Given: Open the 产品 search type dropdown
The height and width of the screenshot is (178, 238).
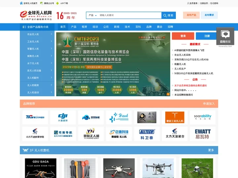Looking at the screenshot, I should (x=93, y=15).
